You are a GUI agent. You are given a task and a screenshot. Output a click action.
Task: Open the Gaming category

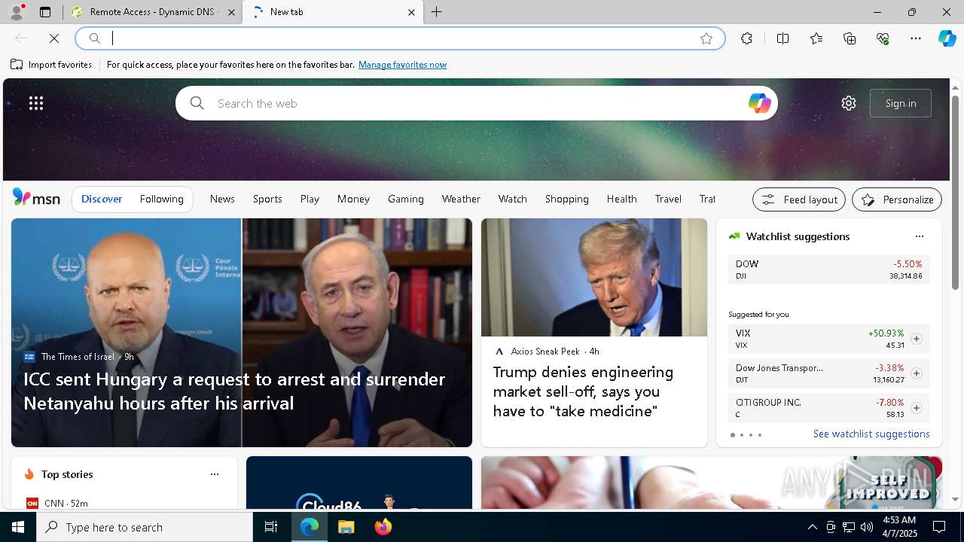tap(406, 199)
